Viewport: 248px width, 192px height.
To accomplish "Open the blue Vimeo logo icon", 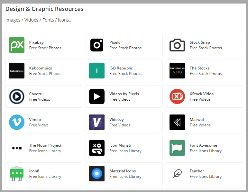I will pyautogui.click(x=17, y=122).
